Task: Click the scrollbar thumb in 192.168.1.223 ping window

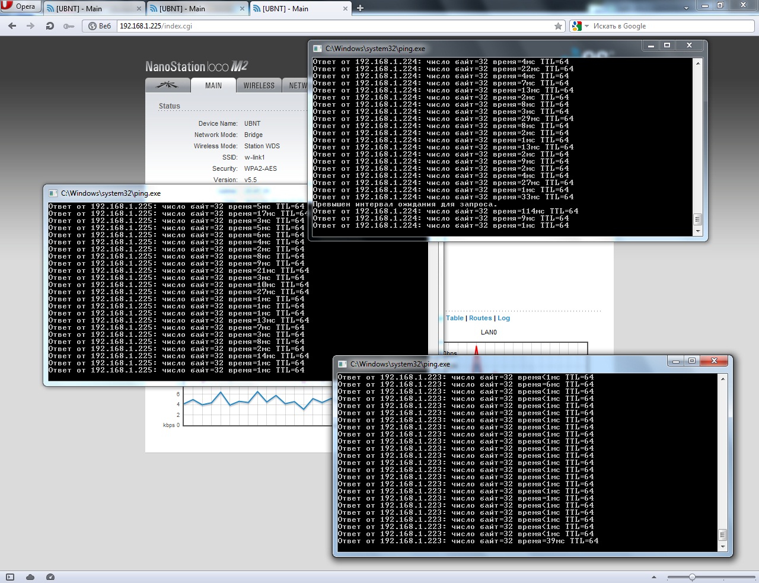Action: (x=722, y=535)
